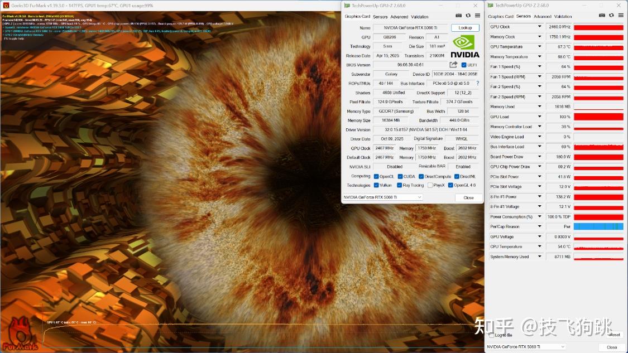Screen dimensions: 628x353
Task: Open the CPU Temperature sensor dropdown
Action: pyautogui.click(x=539, y=246)
